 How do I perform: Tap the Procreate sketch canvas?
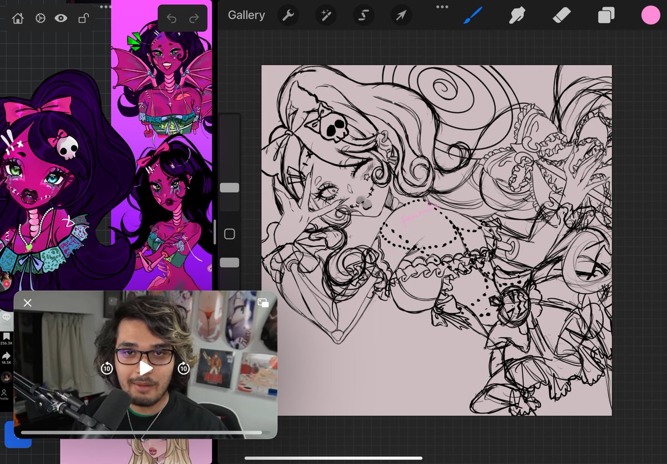436,240
